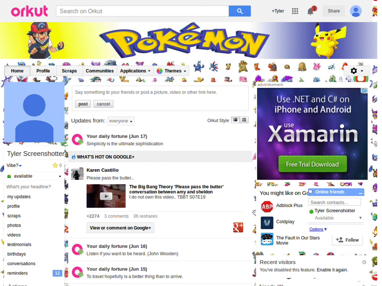Click the Recent visitors gear icon
Screen dimensions: 382x286
(364, 262)
